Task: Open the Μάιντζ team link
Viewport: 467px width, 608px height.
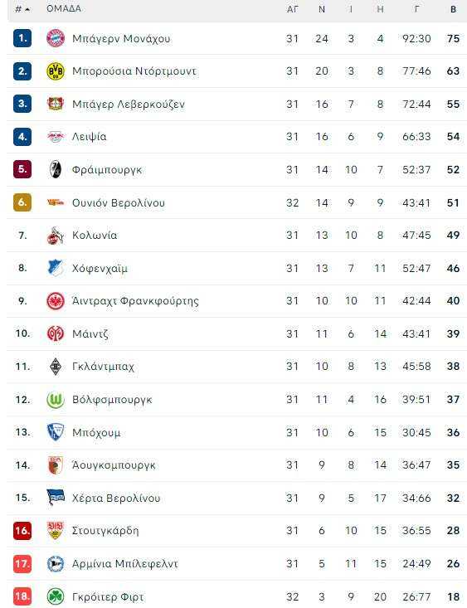Action: pyautogui.click(x=90, y=333)
